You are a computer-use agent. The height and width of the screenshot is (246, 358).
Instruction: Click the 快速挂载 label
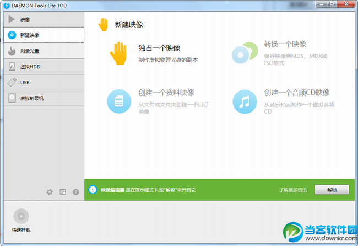click(x=21, y=230)
